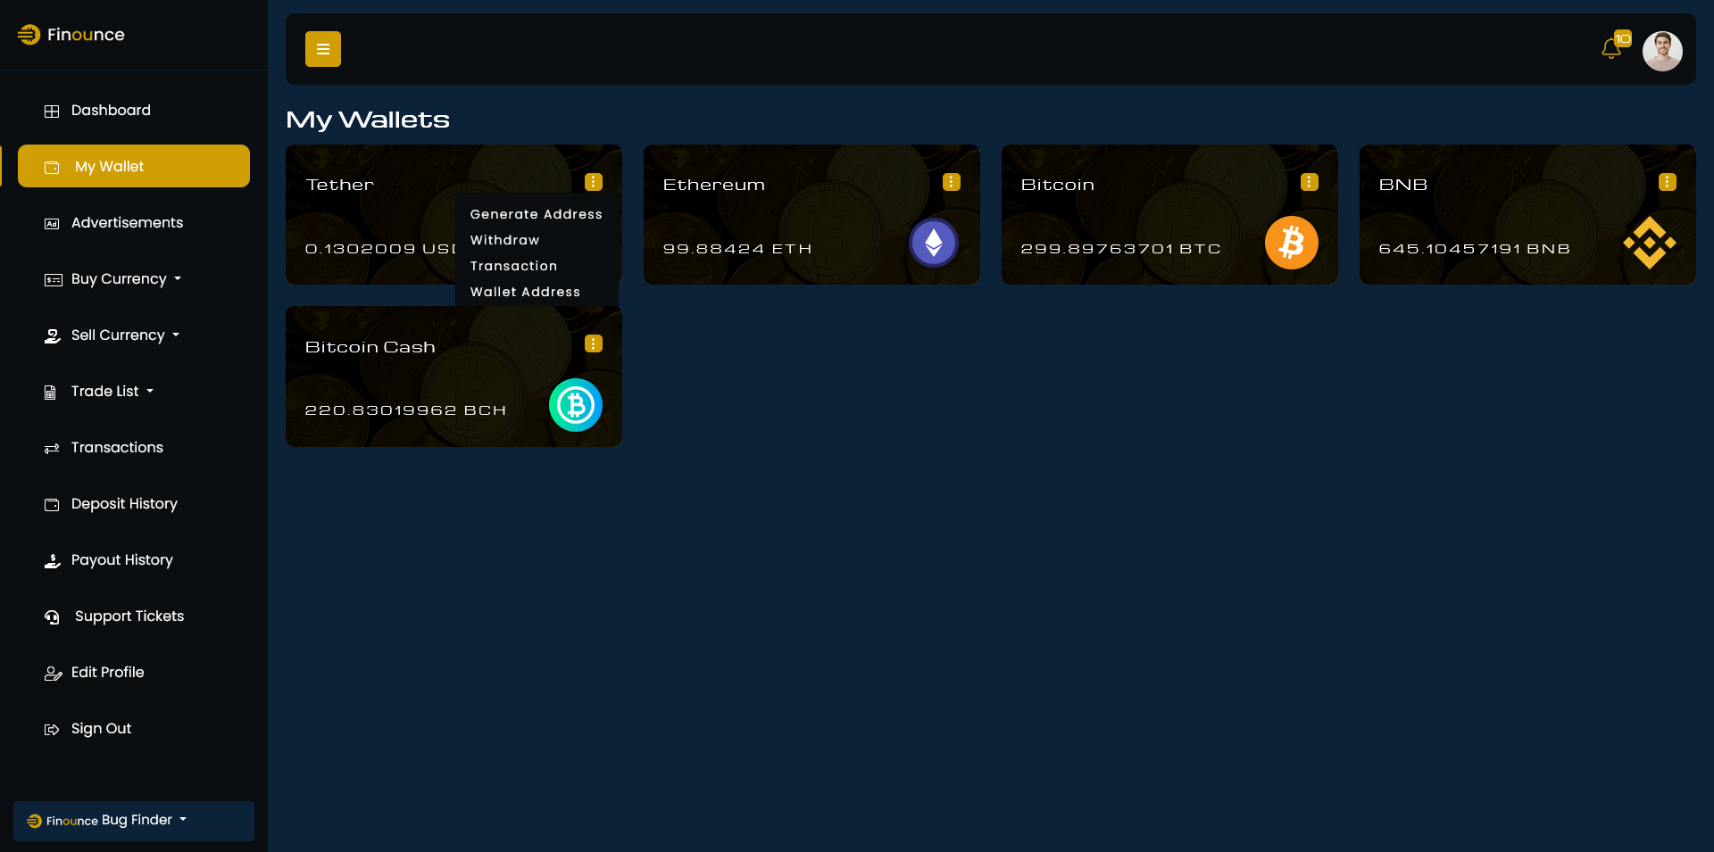Image resolution: width=1714 pixels, height=852 pixels.
Task: Open the Bug Finder dropdown
Action: 134,821
